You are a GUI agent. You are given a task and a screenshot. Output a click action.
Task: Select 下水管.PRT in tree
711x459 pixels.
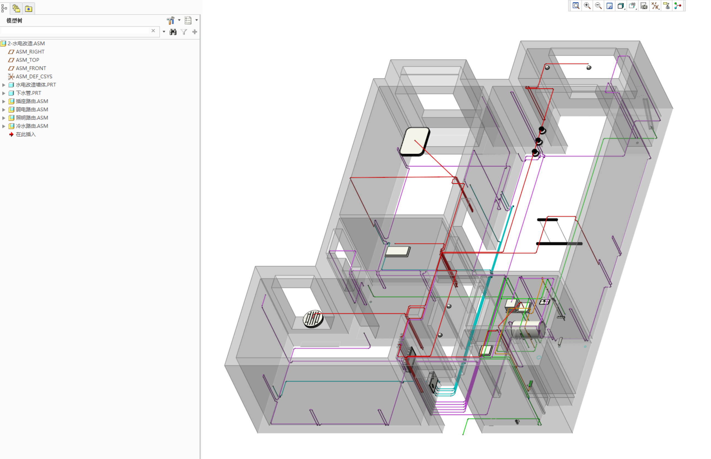[x=28, y=93]
